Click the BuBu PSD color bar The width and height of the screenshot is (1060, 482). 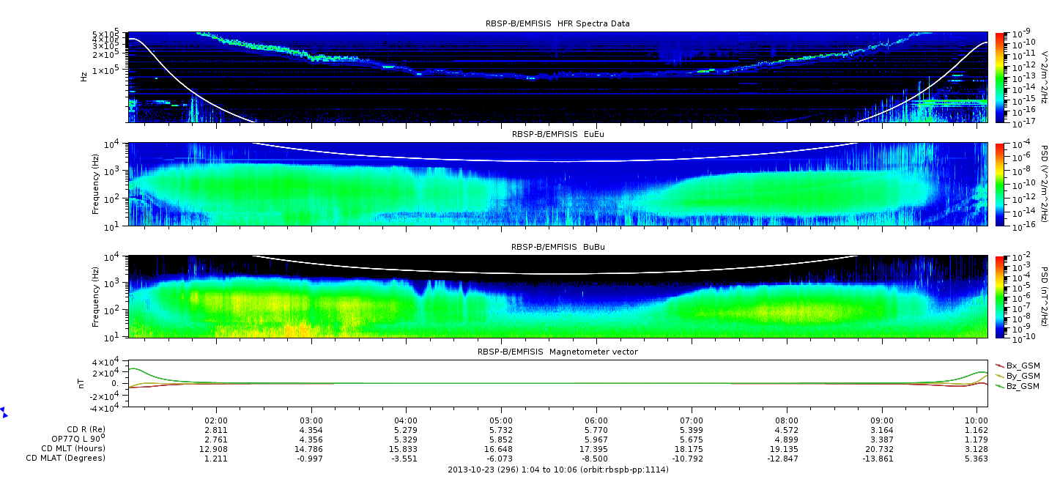click(1001, 297)
